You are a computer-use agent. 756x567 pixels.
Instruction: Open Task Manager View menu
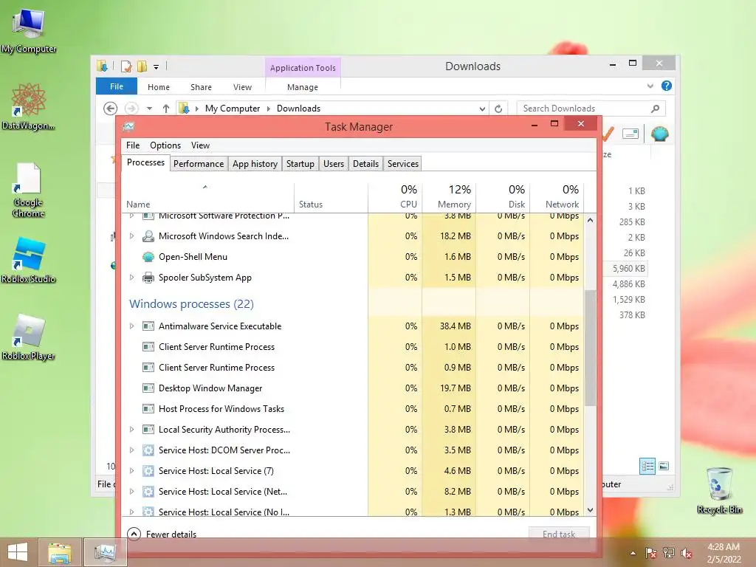(x=200, y=145)
